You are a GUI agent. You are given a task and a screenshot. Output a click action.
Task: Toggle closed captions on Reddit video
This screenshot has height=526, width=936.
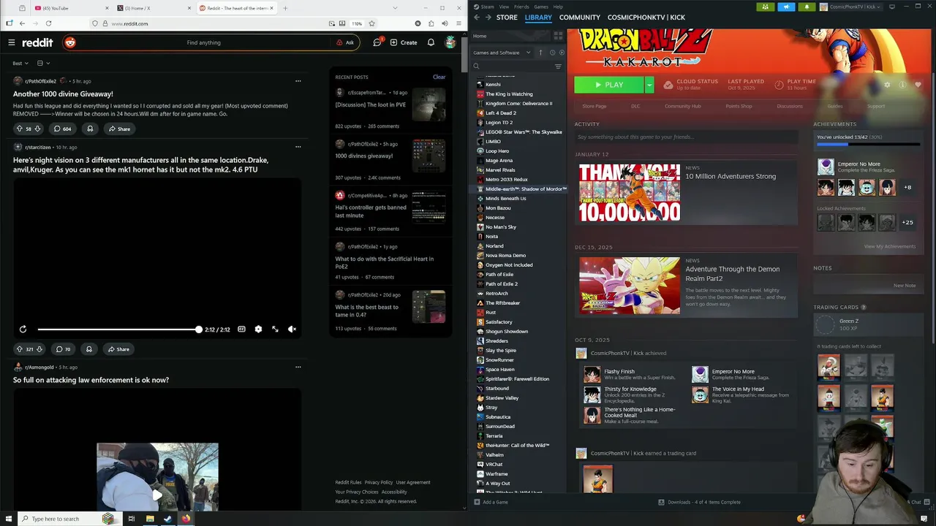click(x=241, y=329)
